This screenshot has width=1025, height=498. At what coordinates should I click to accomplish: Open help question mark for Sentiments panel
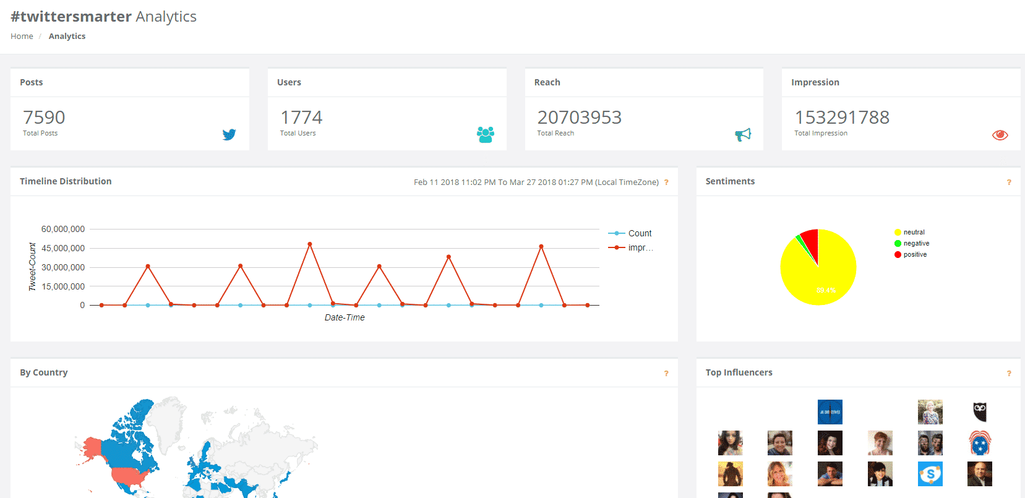pos(1009,182)
